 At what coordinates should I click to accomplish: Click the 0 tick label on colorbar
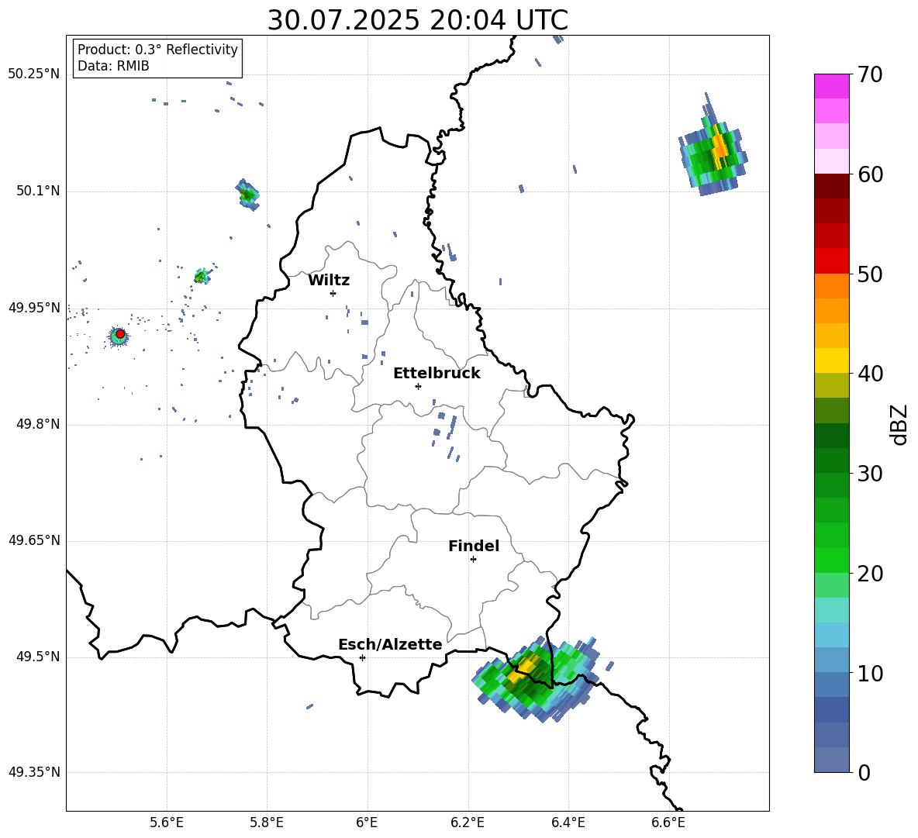(865, 772)
